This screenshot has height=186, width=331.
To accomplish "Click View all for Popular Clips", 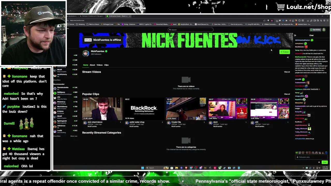I will (x=287, y=94).
